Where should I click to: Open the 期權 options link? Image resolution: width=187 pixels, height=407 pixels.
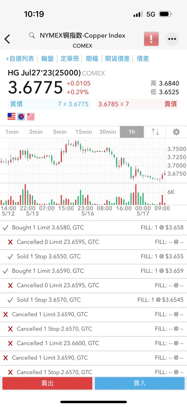[92, 59]
